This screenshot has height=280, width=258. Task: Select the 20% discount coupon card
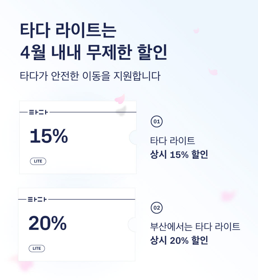coord(77,225)
